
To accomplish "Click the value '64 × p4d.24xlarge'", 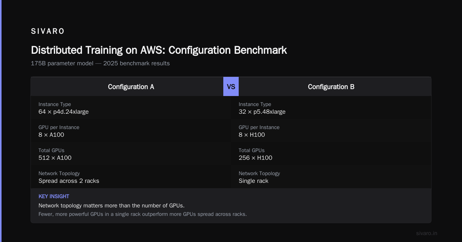I will point(64,112).
